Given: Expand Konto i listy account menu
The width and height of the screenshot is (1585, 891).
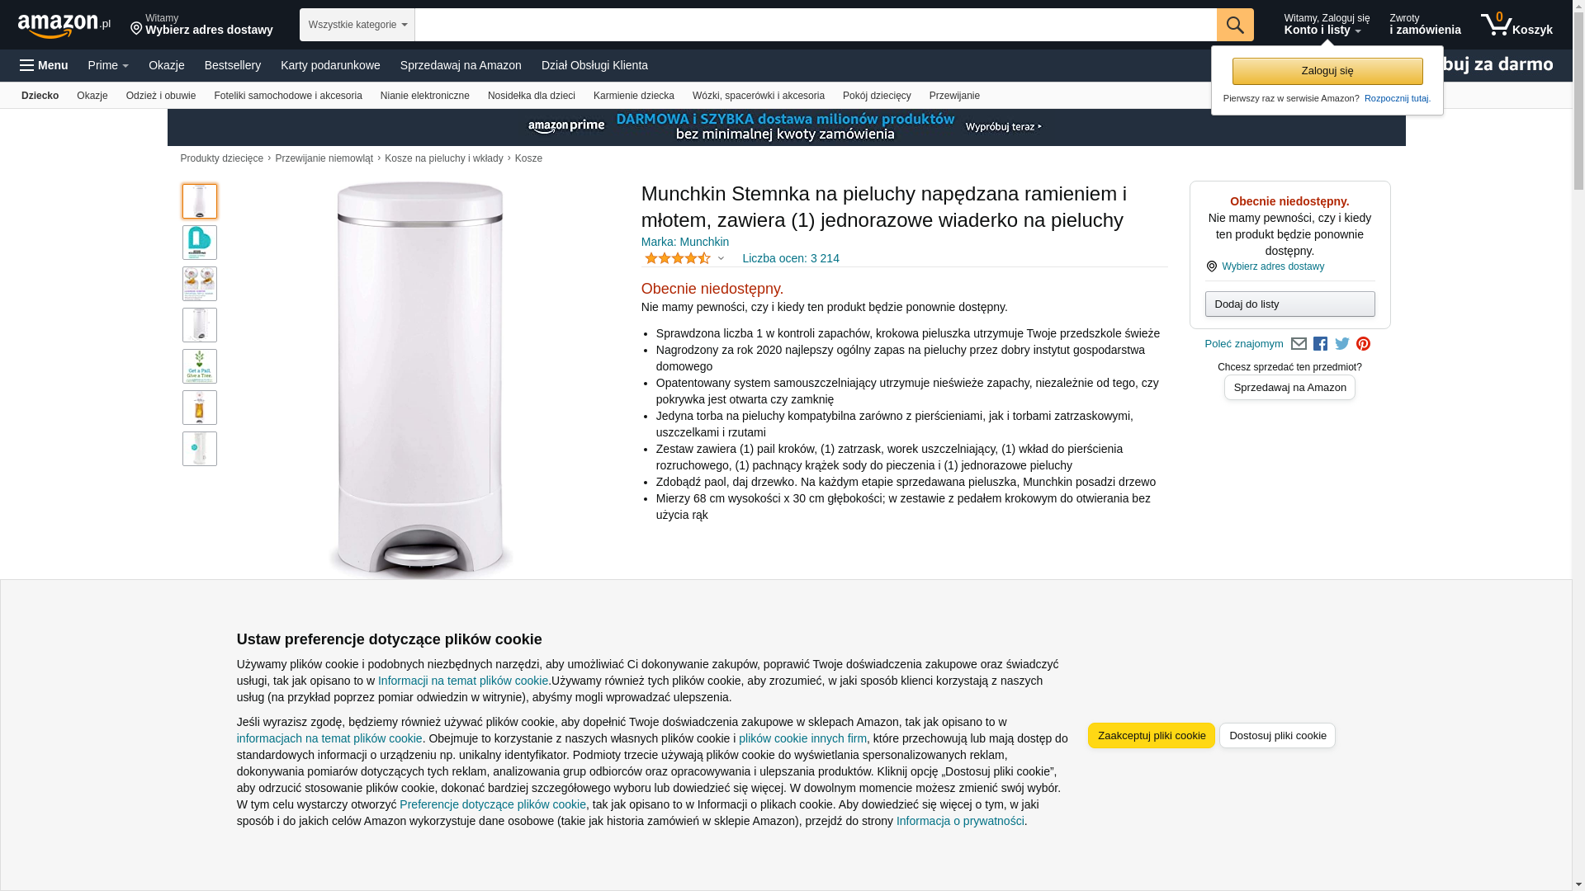Looking at the screenshot, I should [x=1327, y=25].
